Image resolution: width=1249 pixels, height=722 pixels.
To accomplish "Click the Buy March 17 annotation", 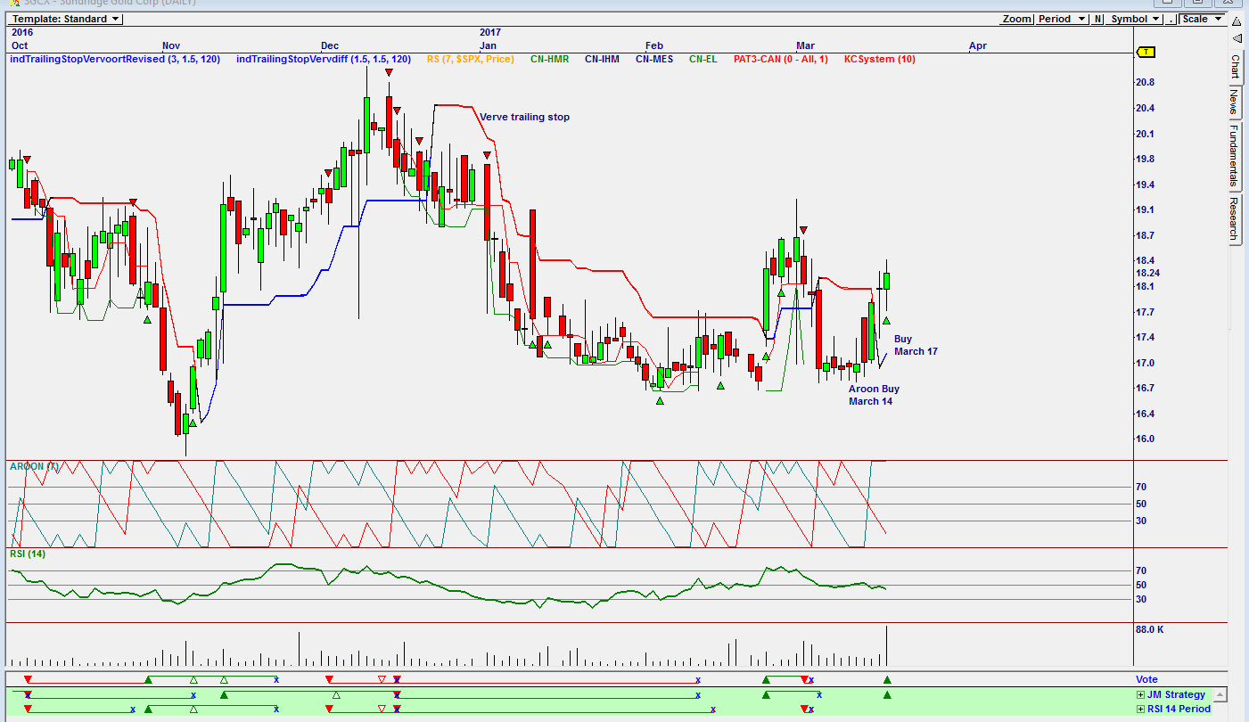I will (916, 346).
